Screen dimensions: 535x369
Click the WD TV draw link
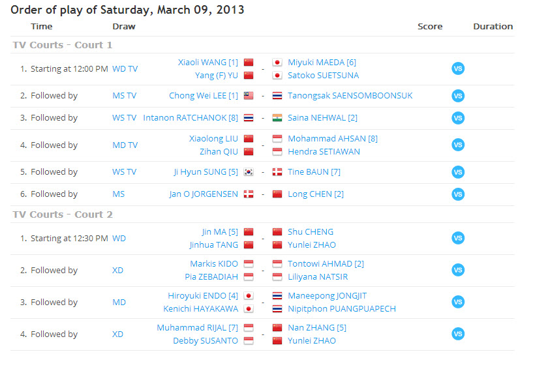(x=125, y=68)
